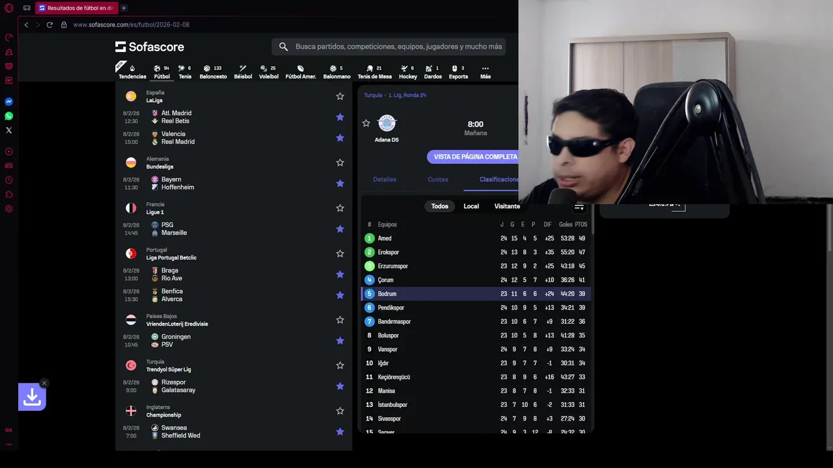
Task: Open the Championship competition link
Action: click(163, 415)
